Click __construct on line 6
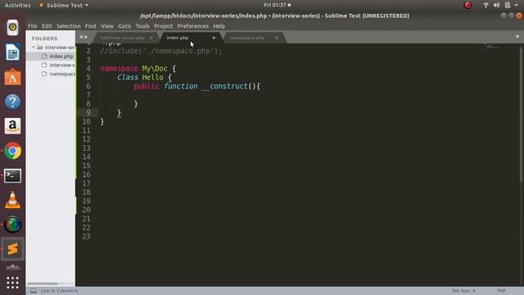Viewport: 524px width, 295px height. point(224,86)
